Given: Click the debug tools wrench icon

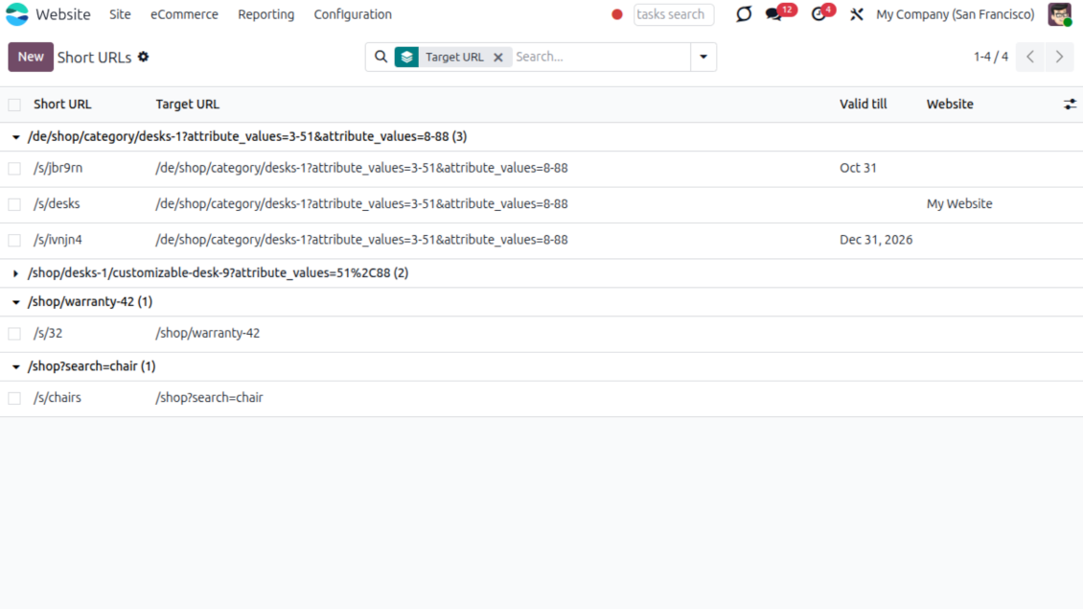Looking at the screenshot, I should [x=857, y=14].
